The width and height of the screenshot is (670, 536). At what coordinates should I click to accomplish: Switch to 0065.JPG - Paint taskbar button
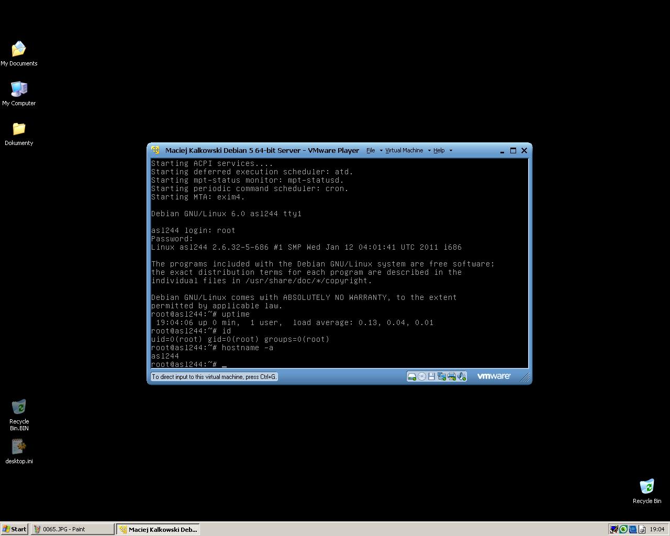point(72,529)
